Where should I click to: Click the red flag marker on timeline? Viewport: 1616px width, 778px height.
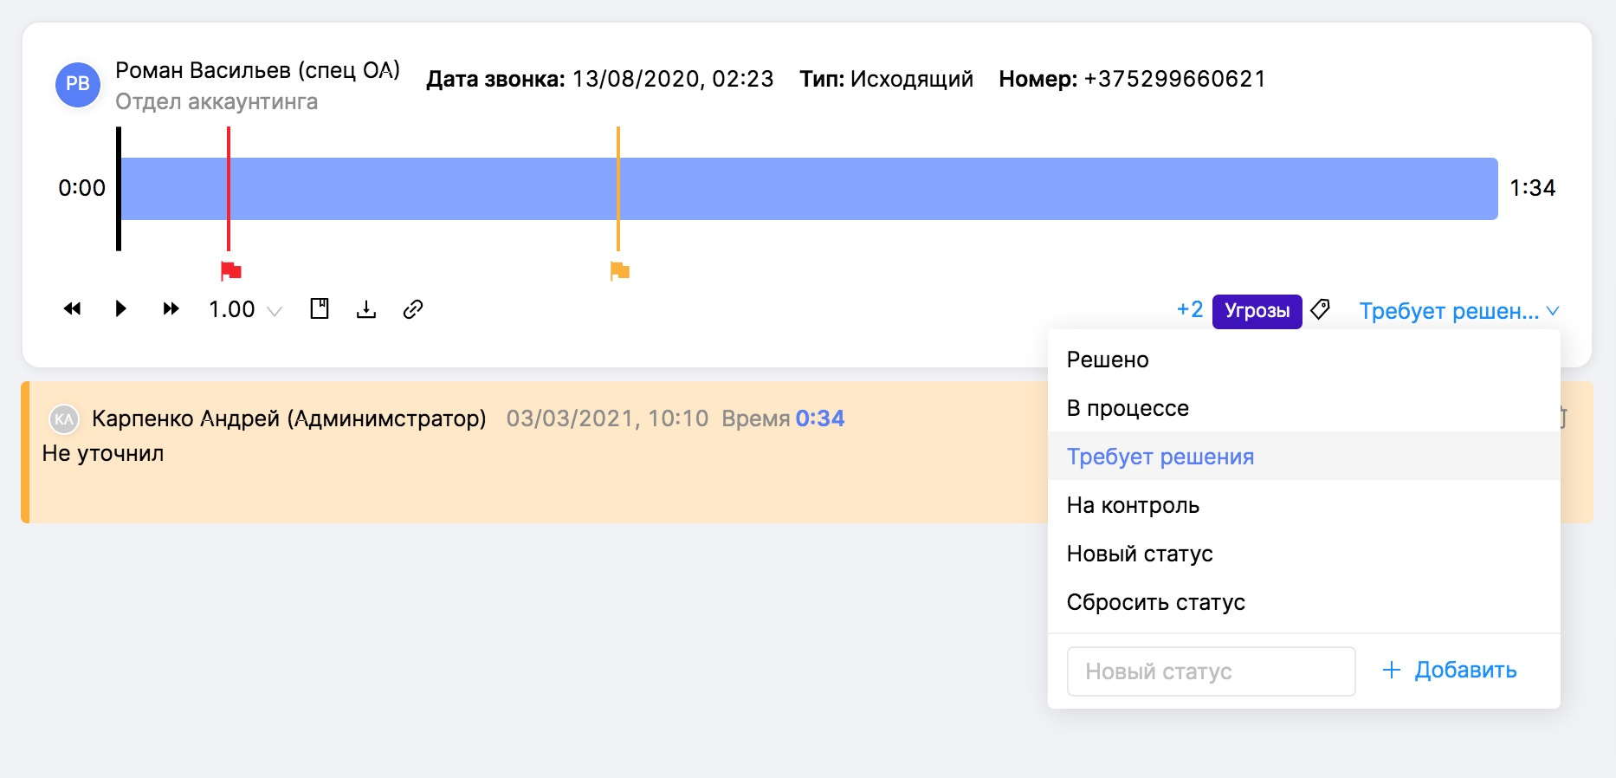coord(230,271)
